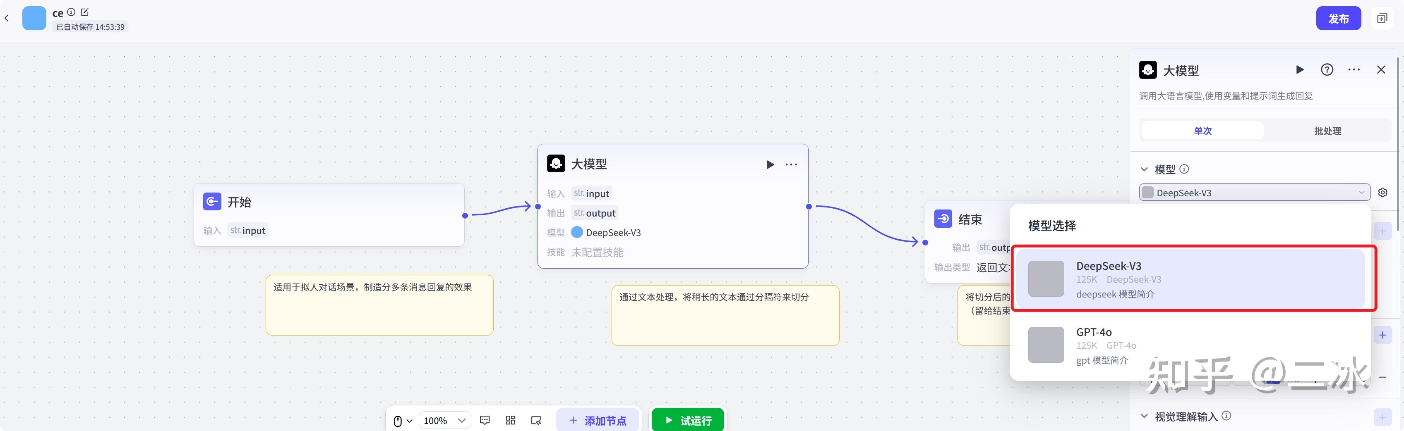Click the 发布 publish button

(x=1339, y=17)
